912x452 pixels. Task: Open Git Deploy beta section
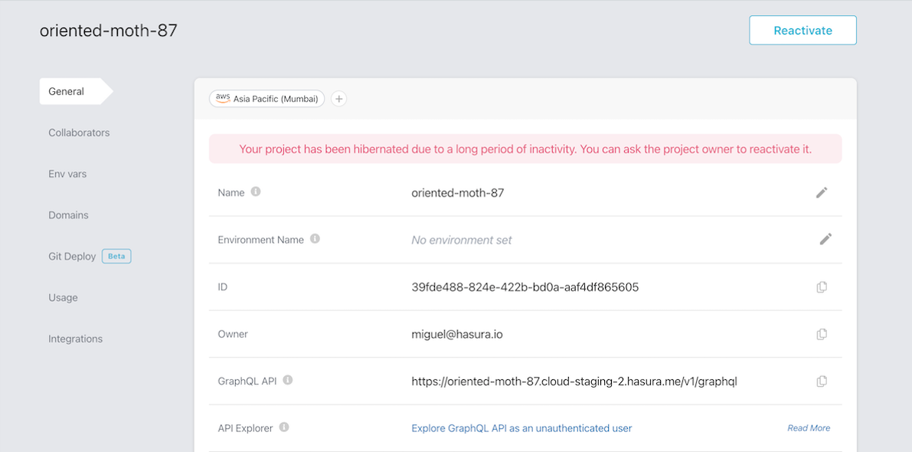72,257
